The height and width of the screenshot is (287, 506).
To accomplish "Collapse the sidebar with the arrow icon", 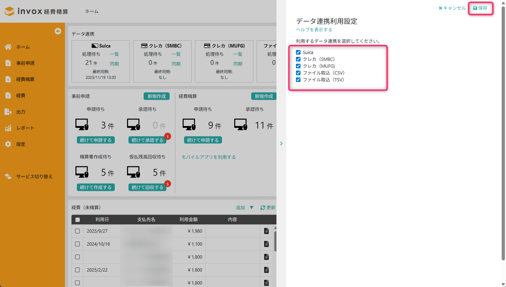I will click(x=58, y=31).
